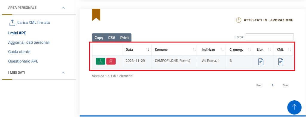Click the Succ pagination link
Screen dimensions: 306x117
tap(286, 85)
